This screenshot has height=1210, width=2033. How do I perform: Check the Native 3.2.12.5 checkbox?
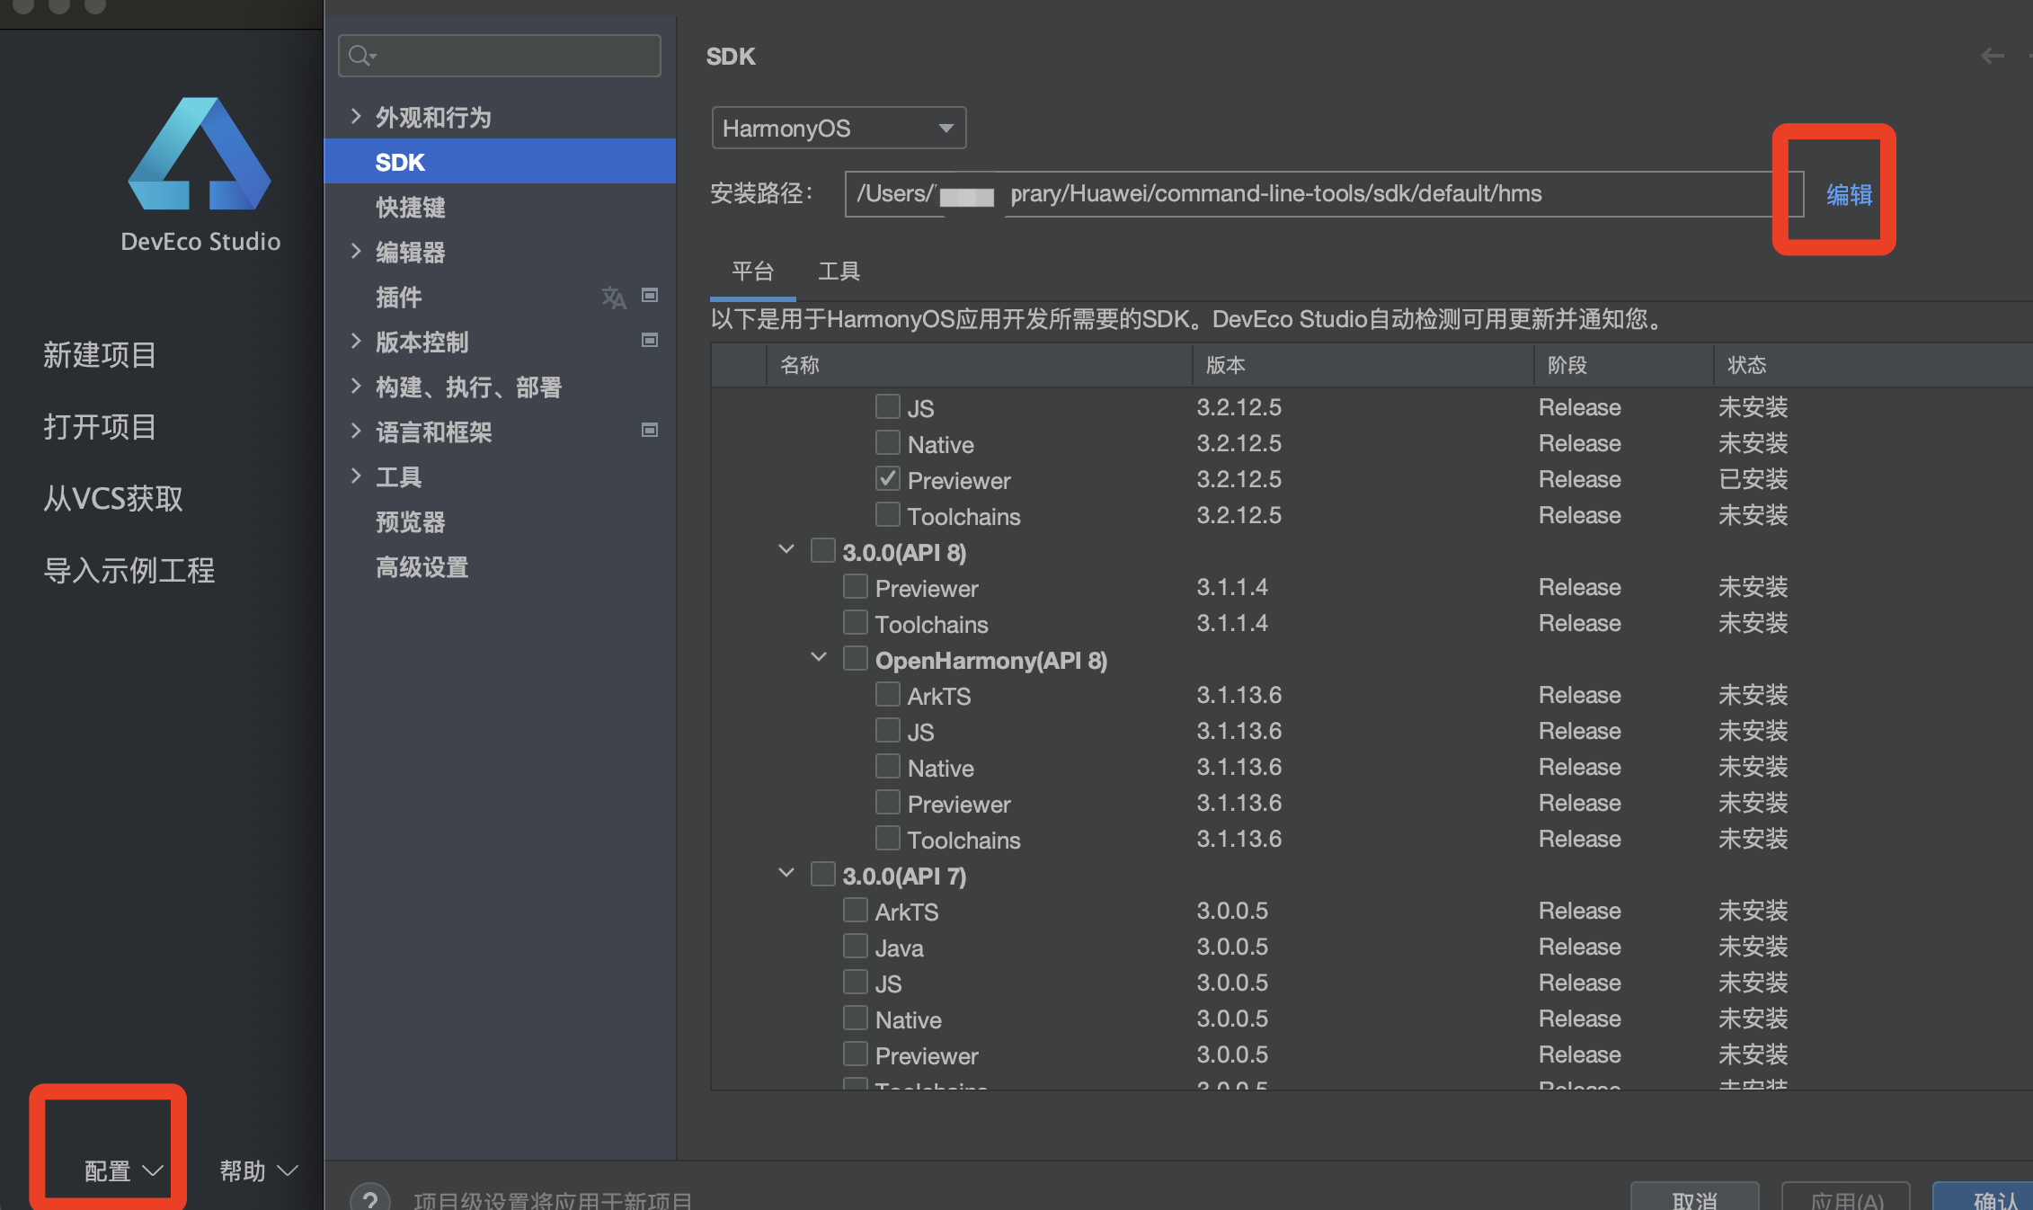click(x=887, y=441)
